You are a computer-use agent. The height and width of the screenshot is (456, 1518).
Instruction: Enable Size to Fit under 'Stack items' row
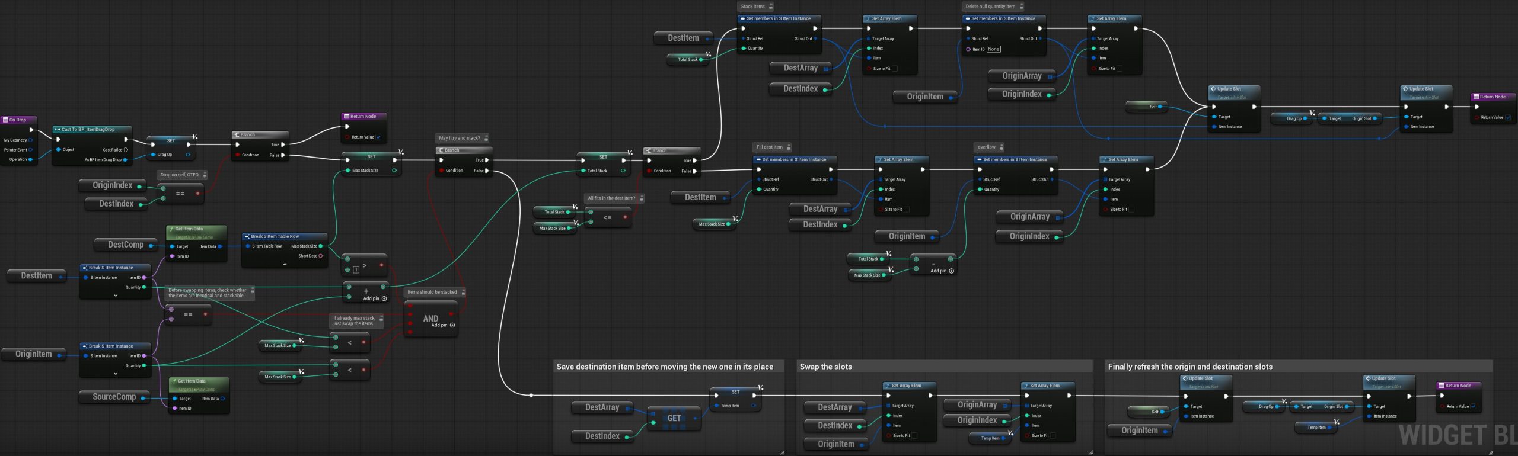pyautogui.click(x=895, y=69)
